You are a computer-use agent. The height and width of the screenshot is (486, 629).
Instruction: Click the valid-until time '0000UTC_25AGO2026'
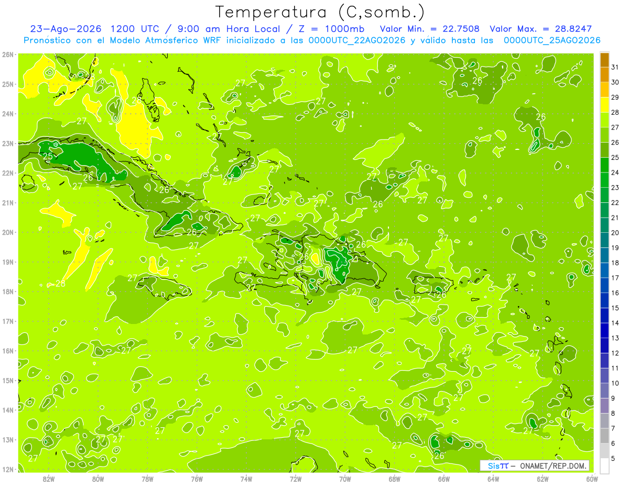[552, 40]
